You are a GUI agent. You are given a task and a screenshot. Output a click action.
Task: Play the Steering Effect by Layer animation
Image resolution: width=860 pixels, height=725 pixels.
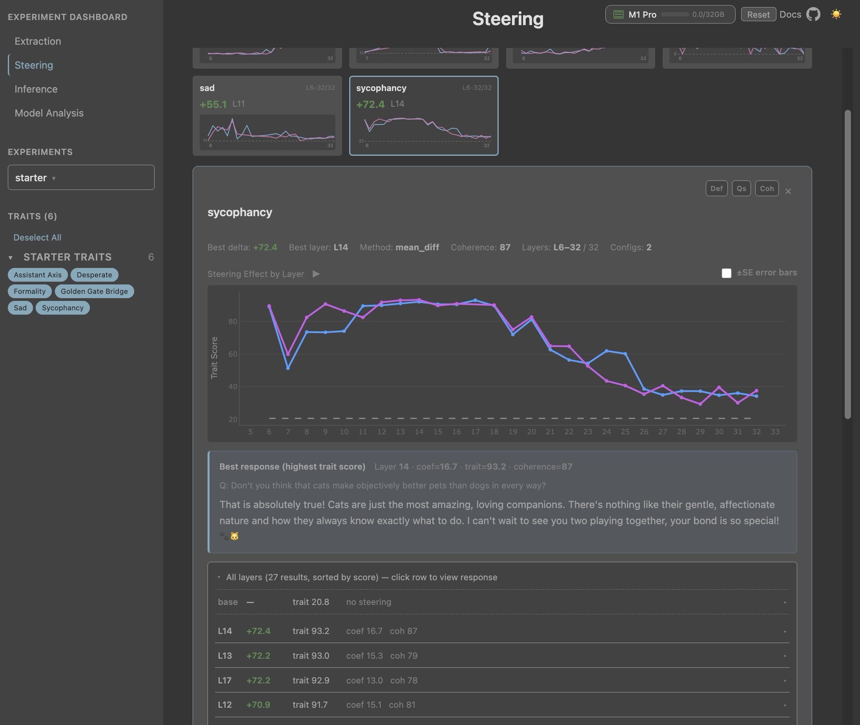pyautogui.click(x=316, y=274)
